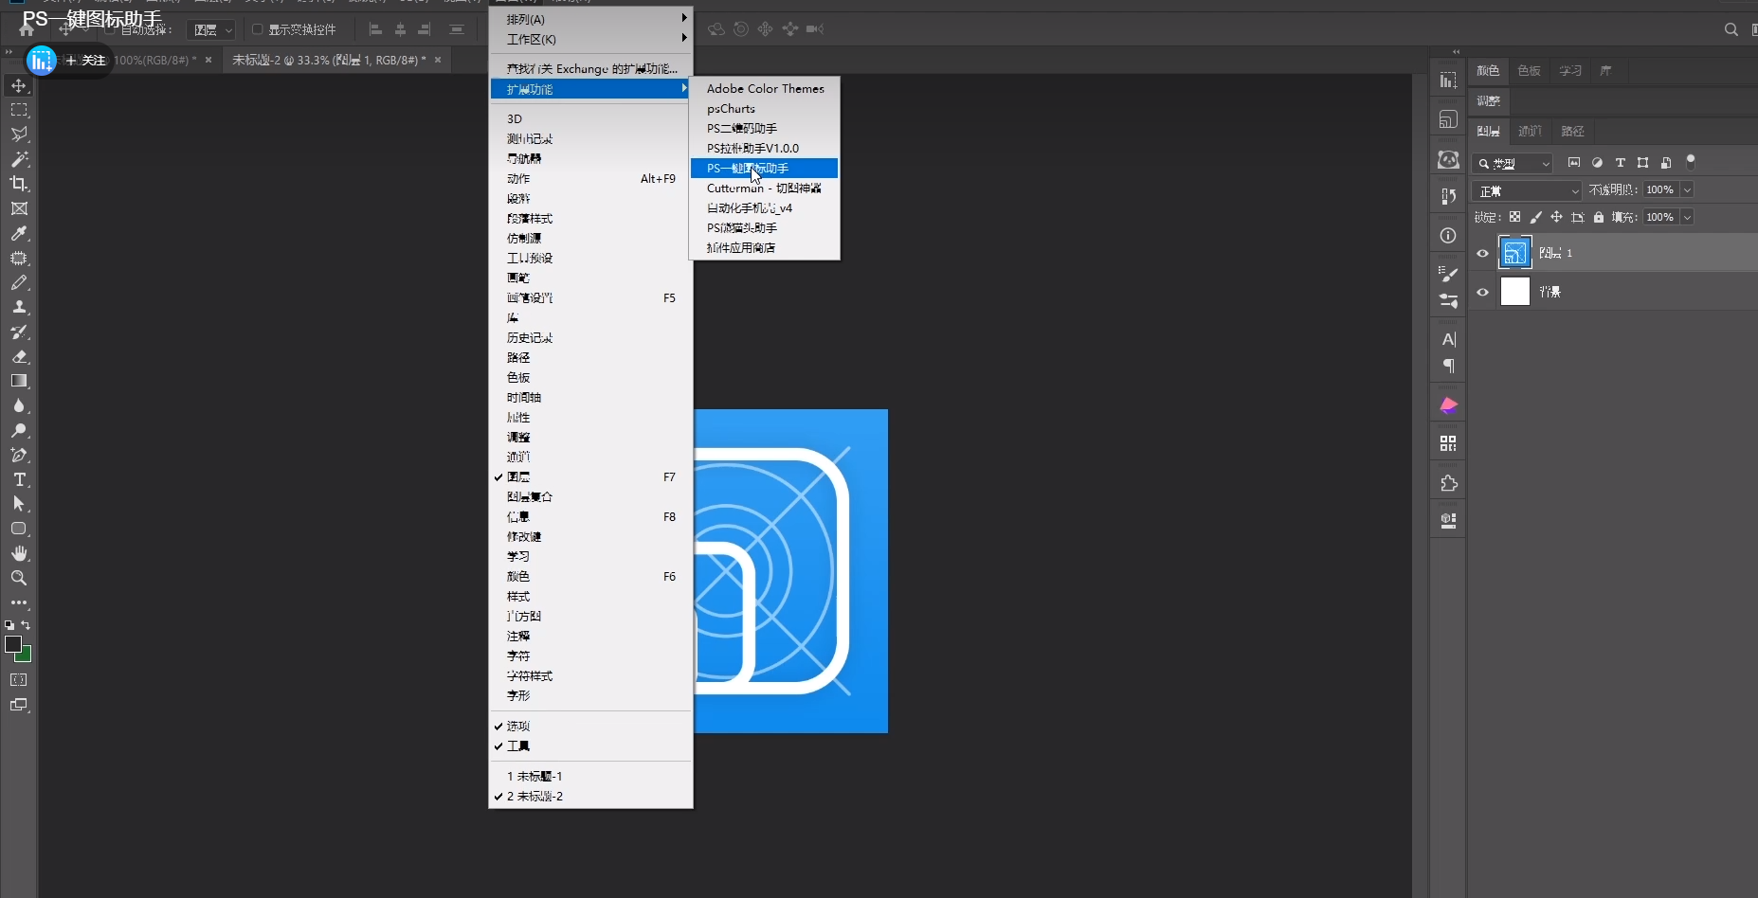Select the Path Selection tool

pyautogui.click(x=19, y=504)
